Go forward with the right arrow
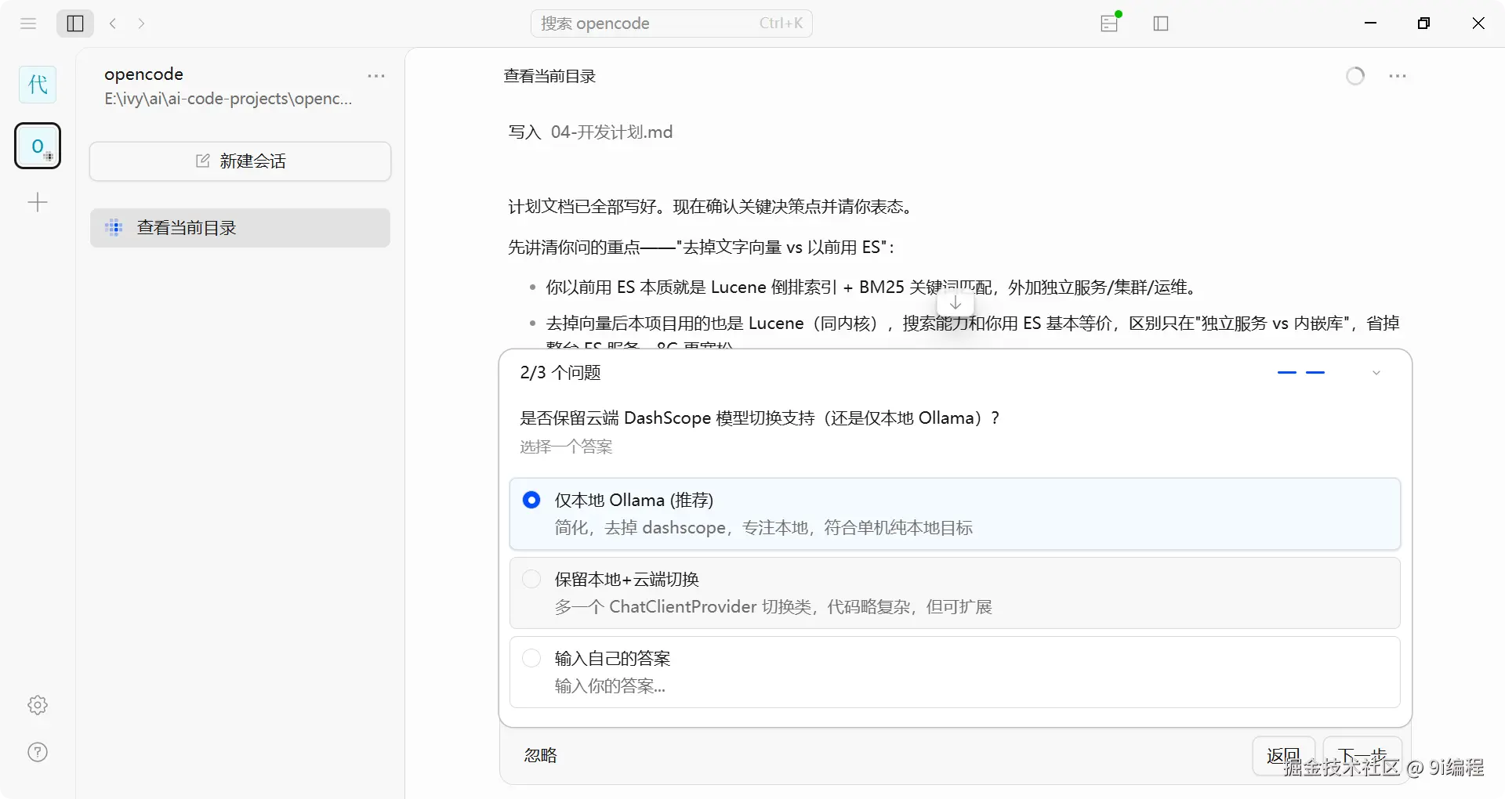1505x799 pixels. point(141,23)
